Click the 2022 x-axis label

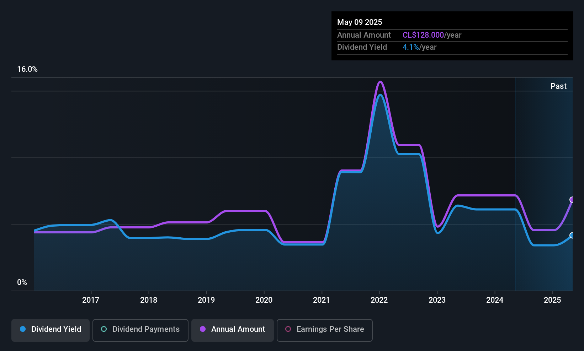[x=379, y=300]
